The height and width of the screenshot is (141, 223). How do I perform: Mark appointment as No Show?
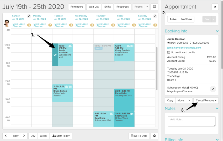(x=187, y=19)
